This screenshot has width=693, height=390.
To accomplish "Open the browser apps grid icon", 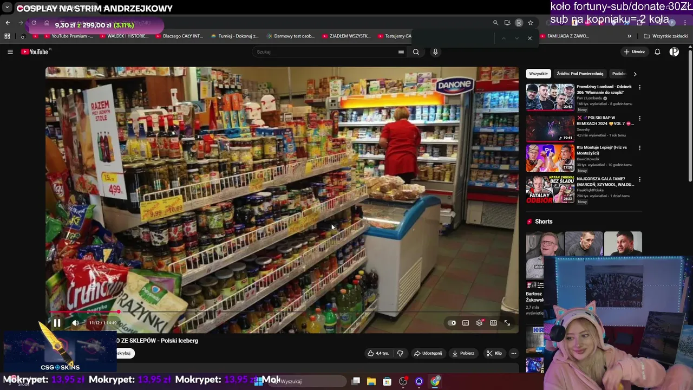I will click(x=7, y=36).
